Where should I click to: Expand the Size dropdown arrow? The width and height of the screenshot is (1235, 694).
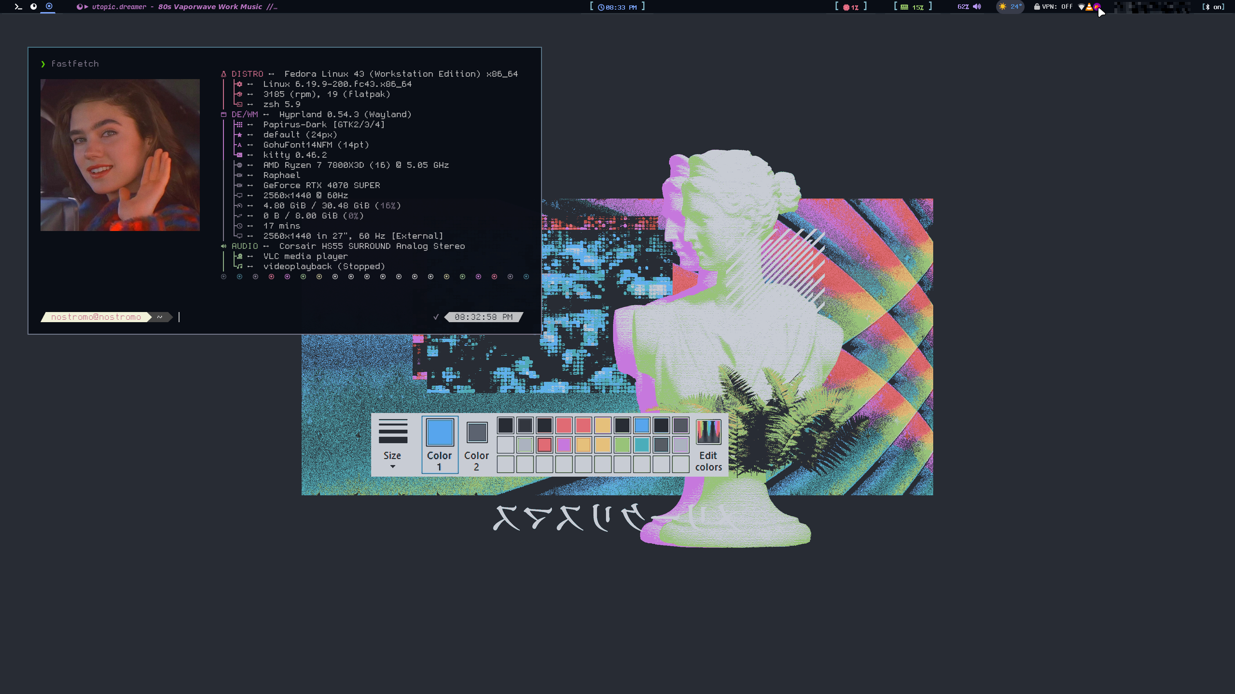tap(392, 466)
